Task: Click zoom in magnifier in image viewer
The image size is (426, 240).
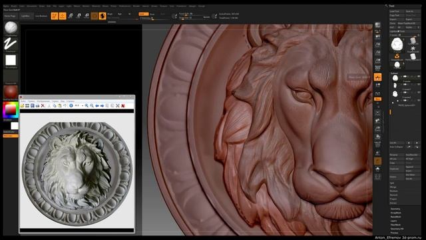Action: pos(87,105)
